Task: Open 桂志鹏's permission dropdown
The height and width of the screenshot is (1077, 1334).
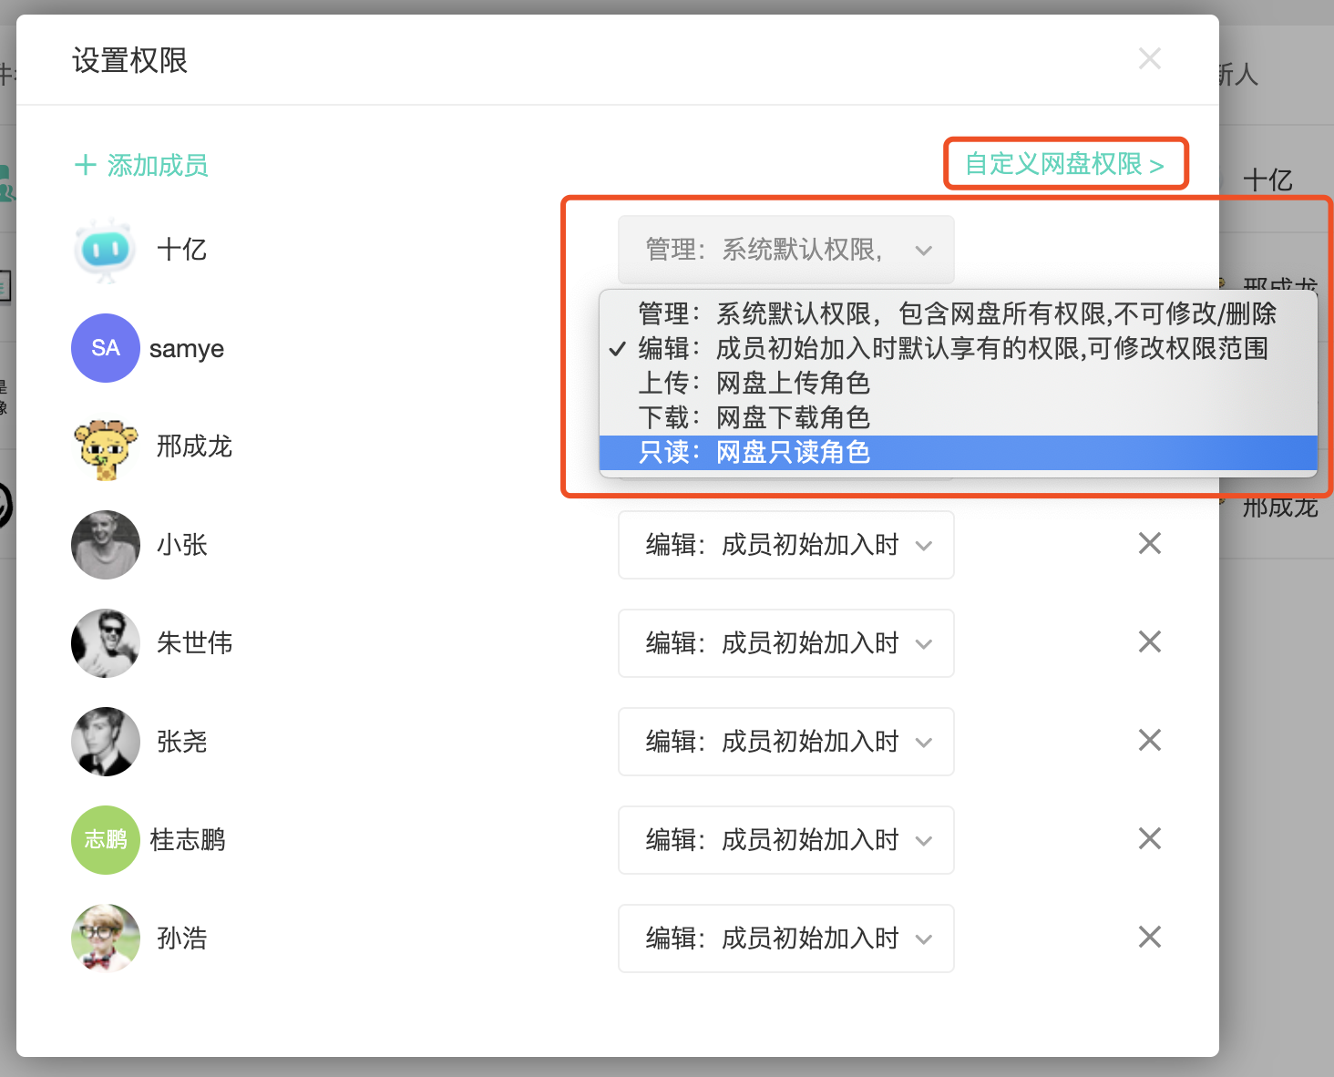Action: (x=786, y=840)
